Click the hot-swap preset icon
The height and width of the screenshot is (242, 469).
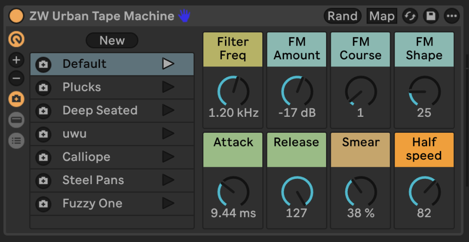[410, 16]
